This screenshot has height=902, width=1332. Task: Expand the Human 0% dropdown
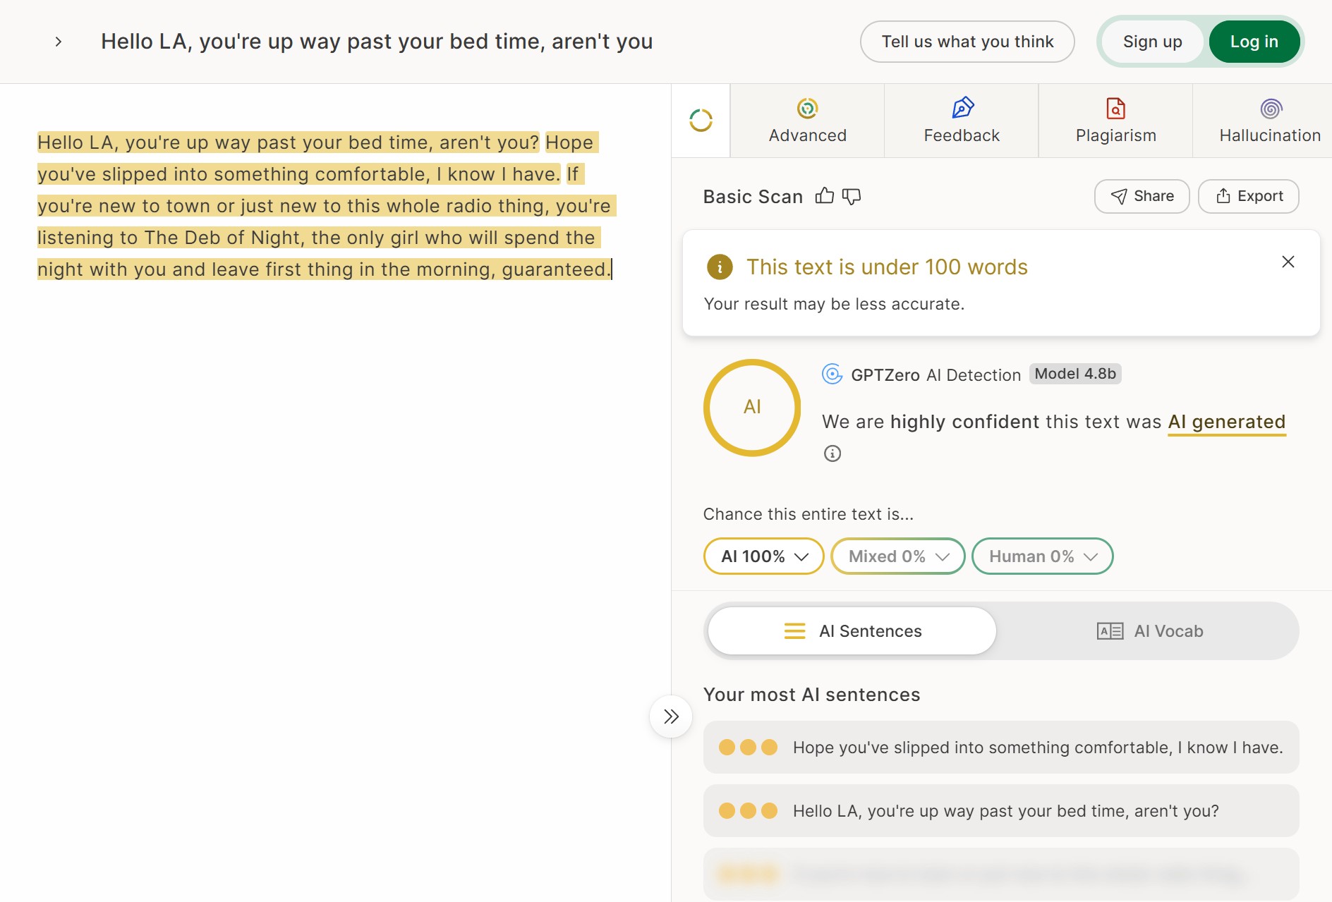pos(1042,556)
